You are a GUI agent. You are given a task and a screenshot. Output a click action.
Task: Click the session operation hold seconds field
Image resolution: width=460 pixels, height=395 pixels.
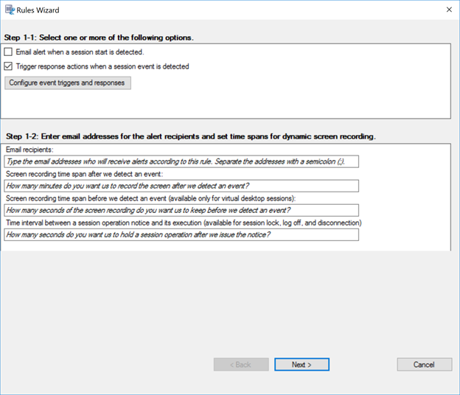pos(181,234)
